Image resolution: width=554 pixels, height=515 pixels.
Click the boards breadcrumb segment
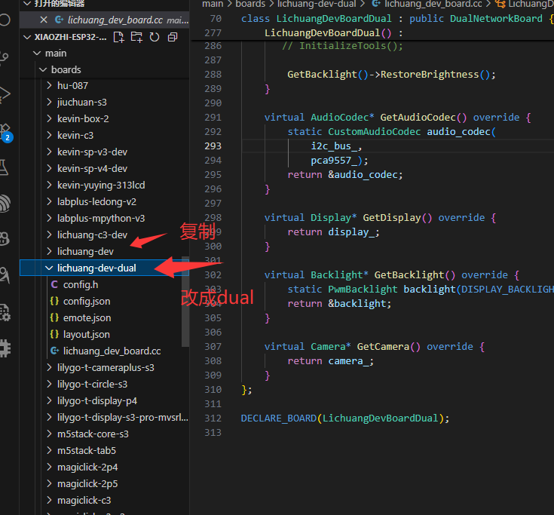click(x=251, y=4)
